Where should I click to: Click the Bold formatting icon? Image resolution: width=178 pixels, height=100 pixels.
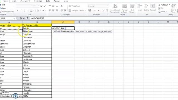(x=17, y=11)
